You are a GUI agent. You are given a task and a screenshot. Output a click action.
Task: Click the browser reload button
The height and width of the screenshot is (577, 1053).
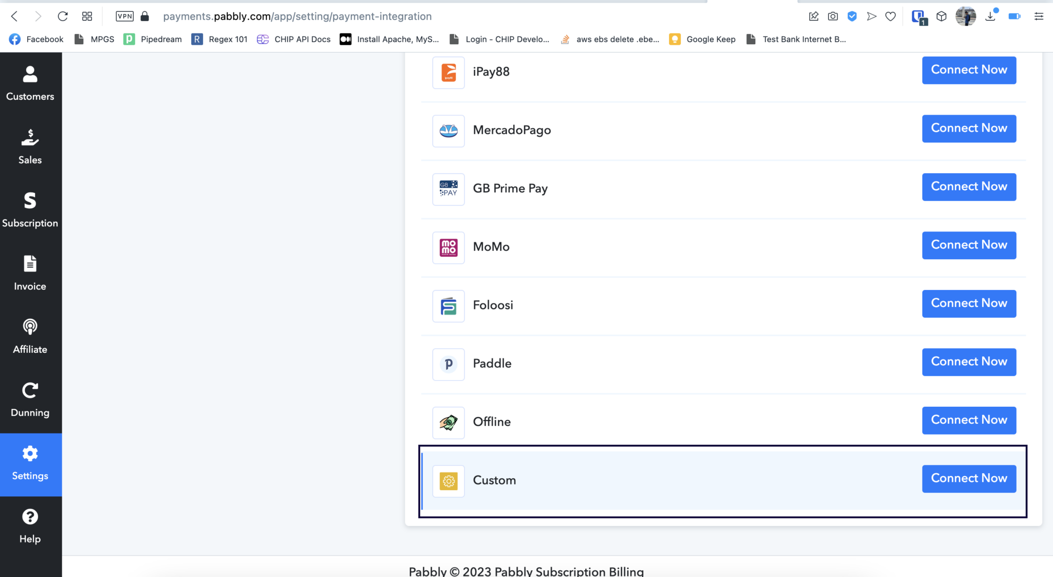click(63, 16)
